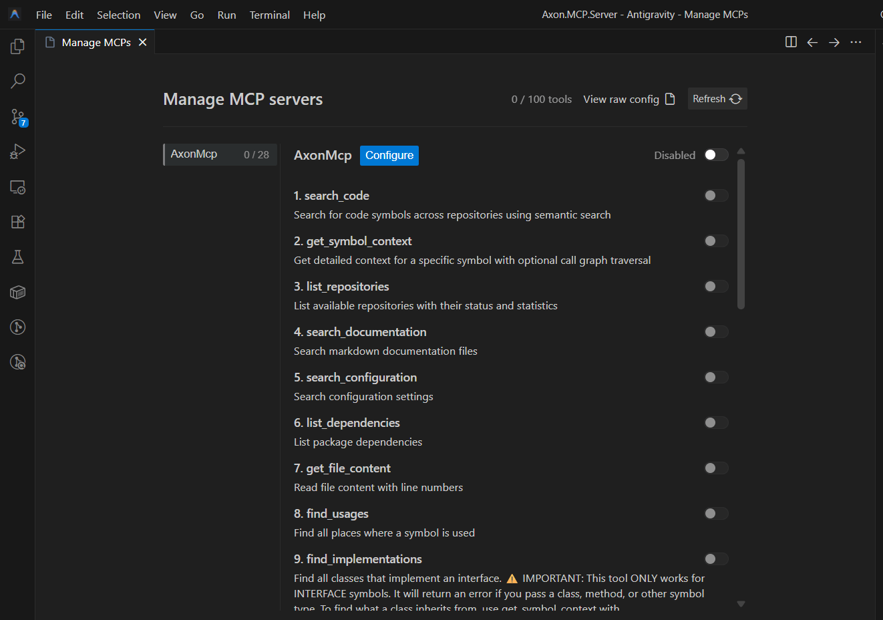This screenshot has height=620, width=883.
Task: Click the 'Manage MCP servers' heading
Action: click(243, 100)
